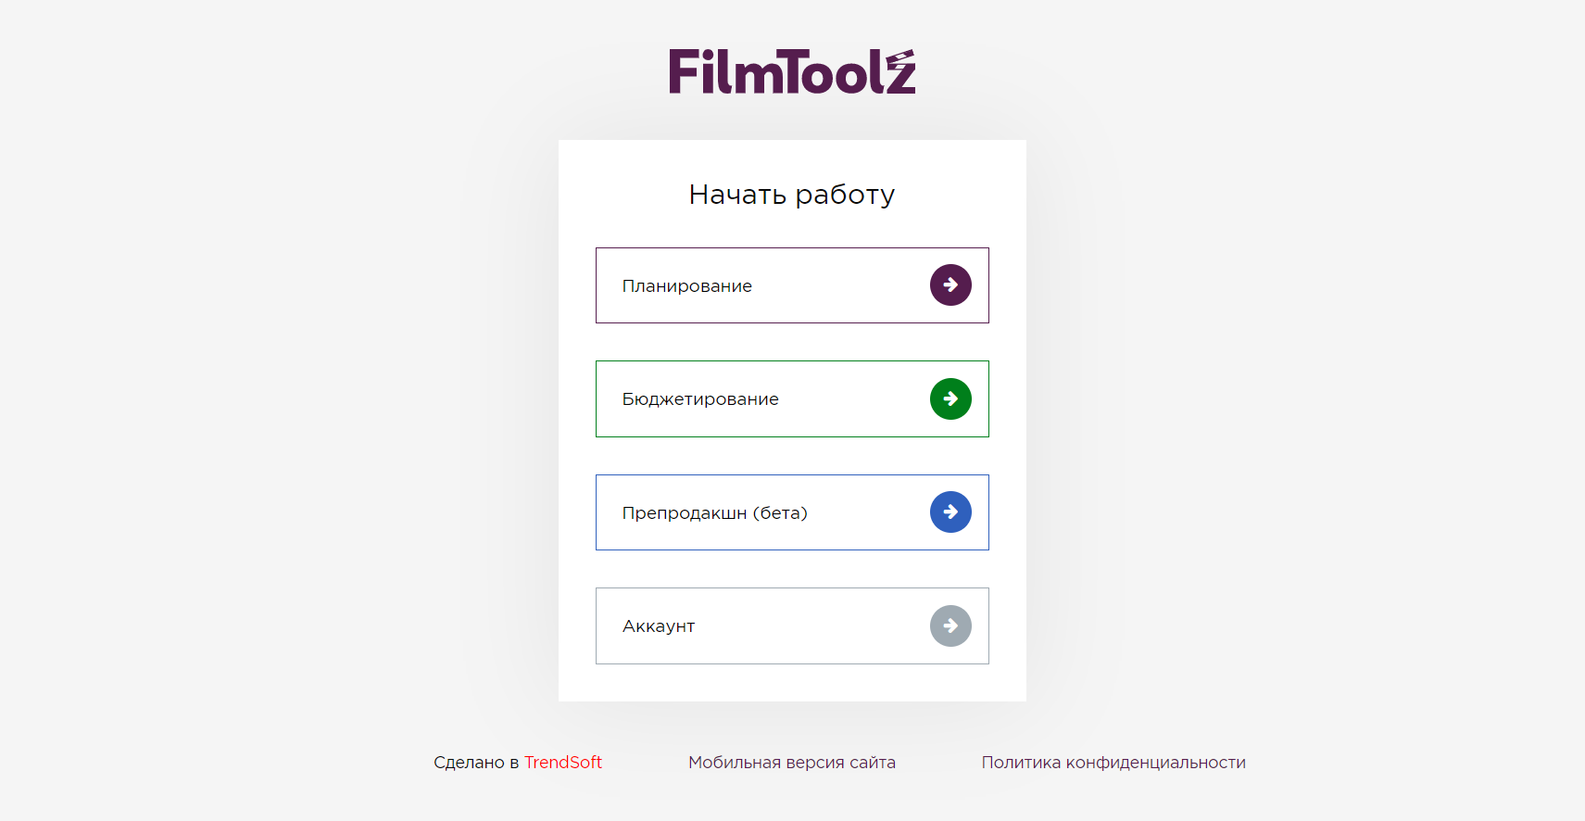Click the Начать работу heading

[x=792, y=195]
